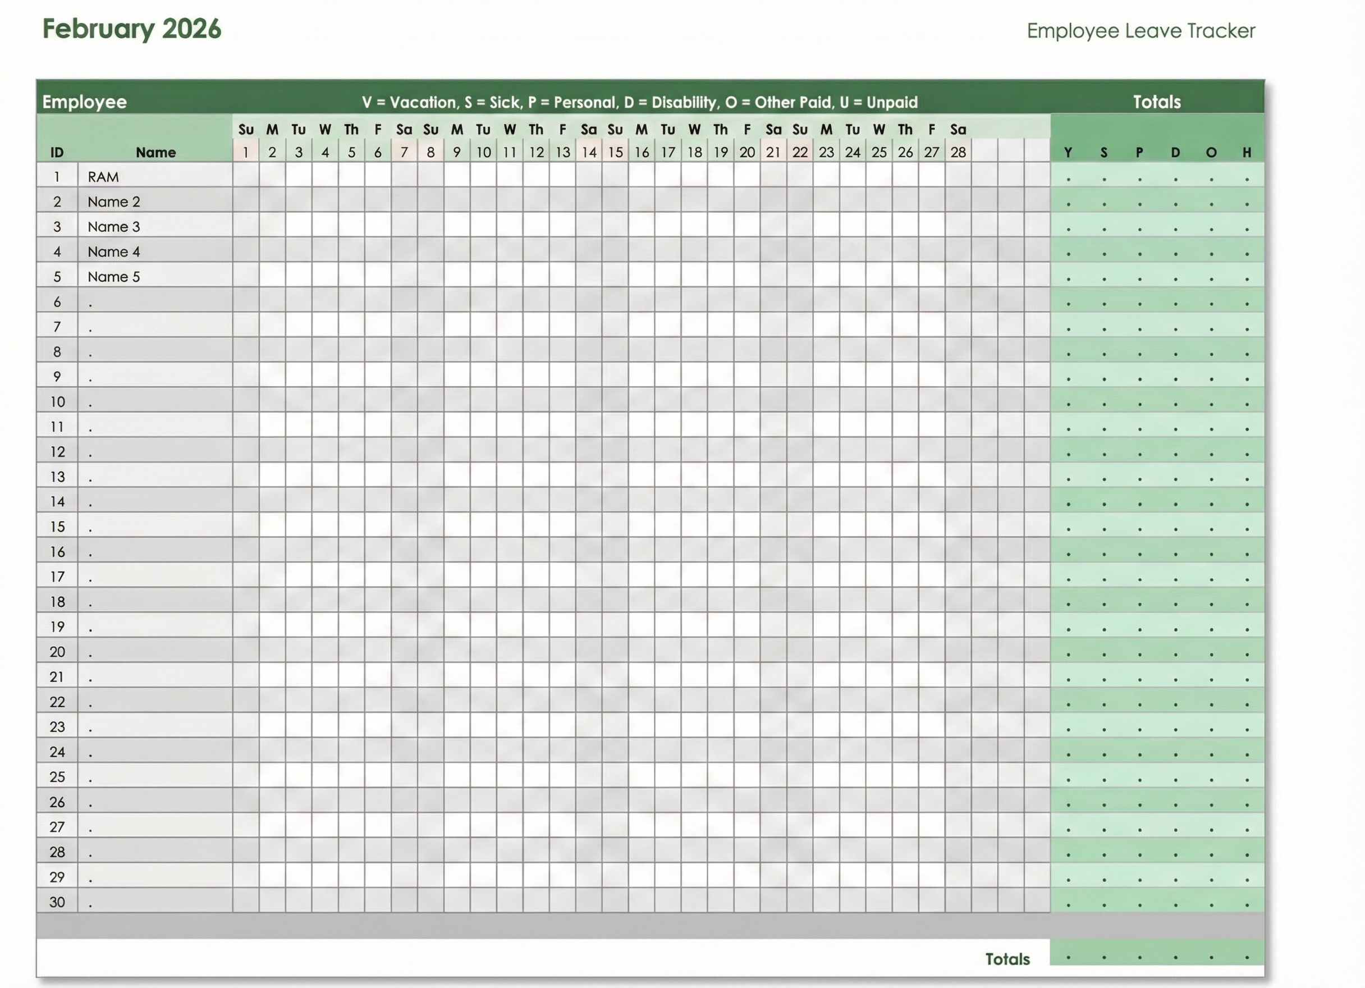Select the ID column header

pyautogui.click(x=57, y=152)
